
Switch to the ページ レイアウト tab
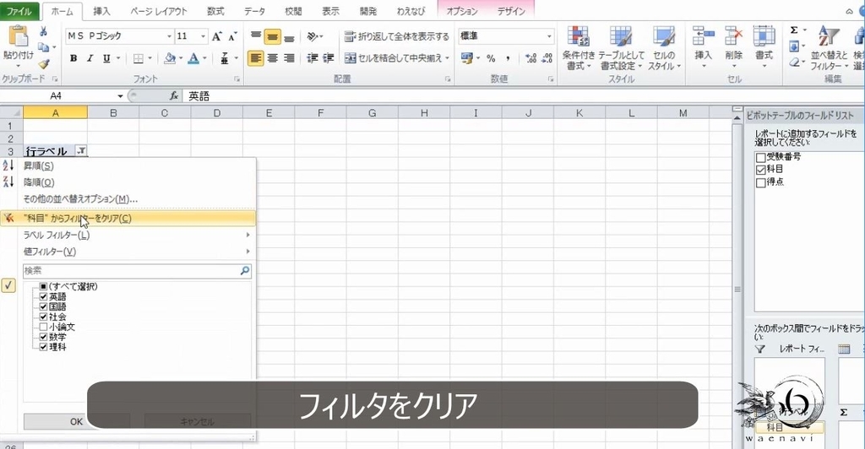click(x=158, y=11)
